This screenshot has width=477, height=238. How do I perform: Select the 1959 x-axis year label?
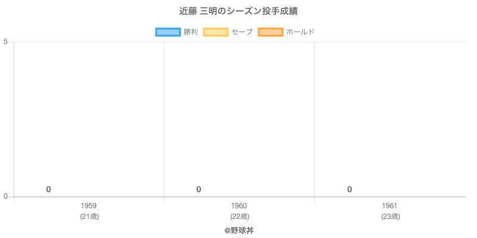(89, 206)
